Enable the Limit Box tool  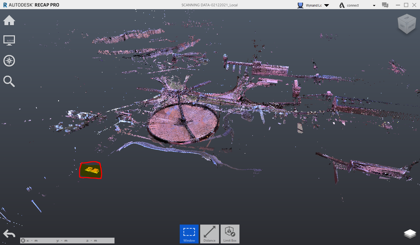[230, 234]
